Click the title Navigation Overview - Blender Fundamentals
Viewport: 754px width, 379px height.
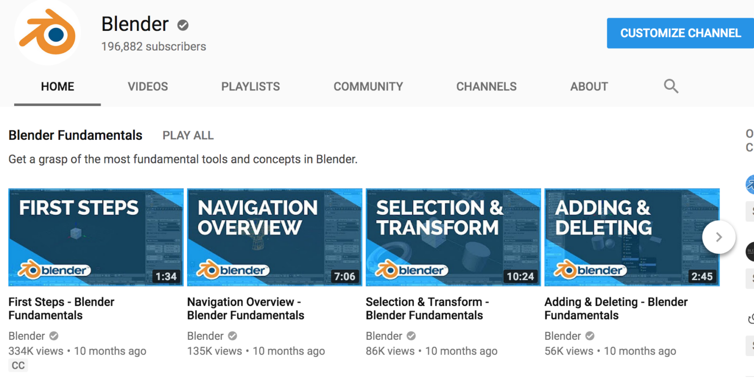point(245,308)
